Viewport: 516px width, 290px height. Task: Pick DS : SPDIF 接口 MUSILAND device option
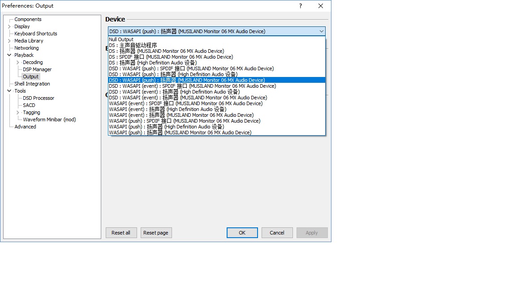click(171, 57)
